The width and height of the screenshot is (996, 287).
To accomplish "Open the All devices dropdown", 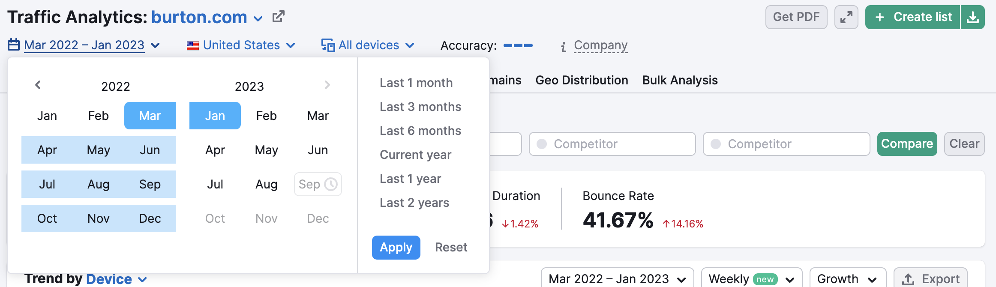I will [368, 45].
